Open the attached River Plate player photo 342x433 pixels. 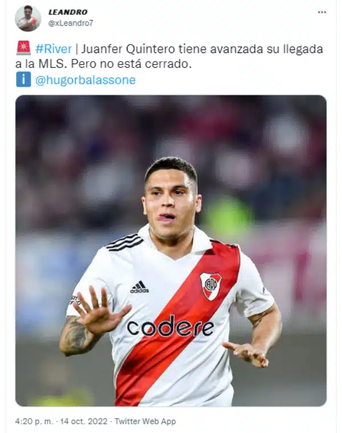tap(171, 250)
